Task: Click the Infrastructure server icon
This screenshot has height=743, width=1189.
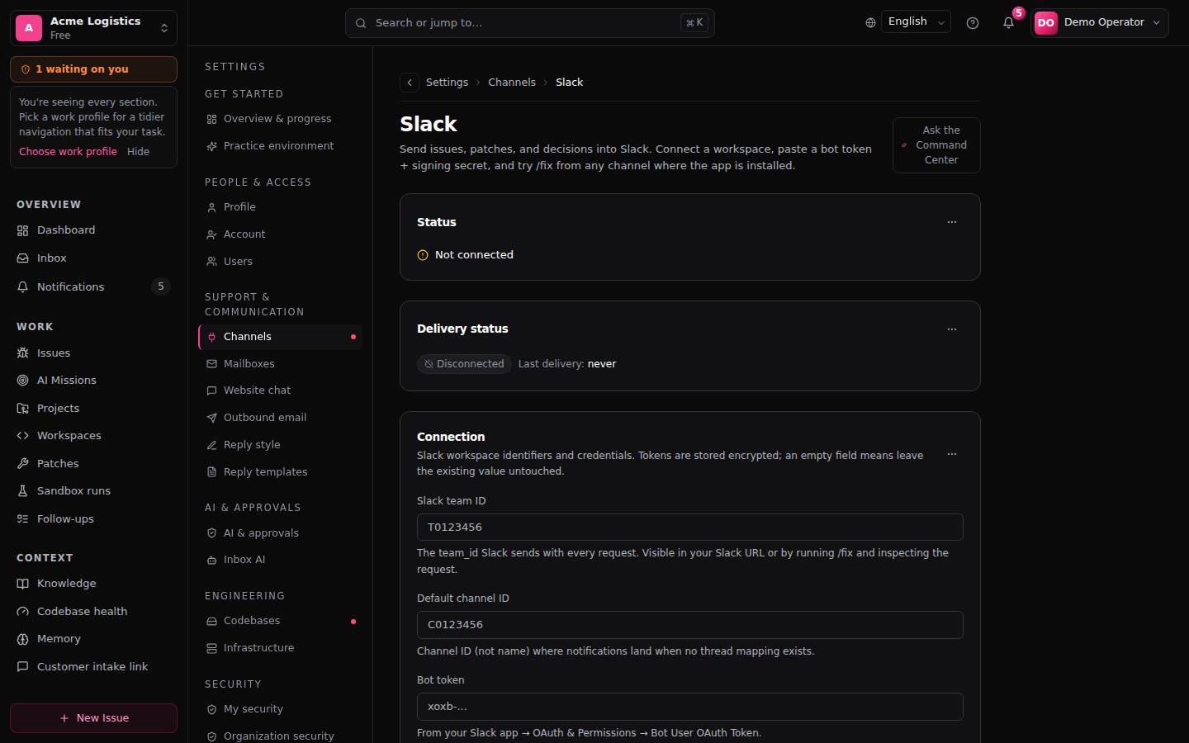Action: [x=212, y=648]
